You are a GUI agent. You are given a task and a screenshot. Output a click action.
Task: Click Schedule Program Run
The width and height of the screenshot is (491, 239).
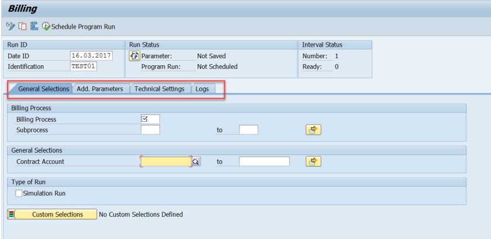click(78, 27)
